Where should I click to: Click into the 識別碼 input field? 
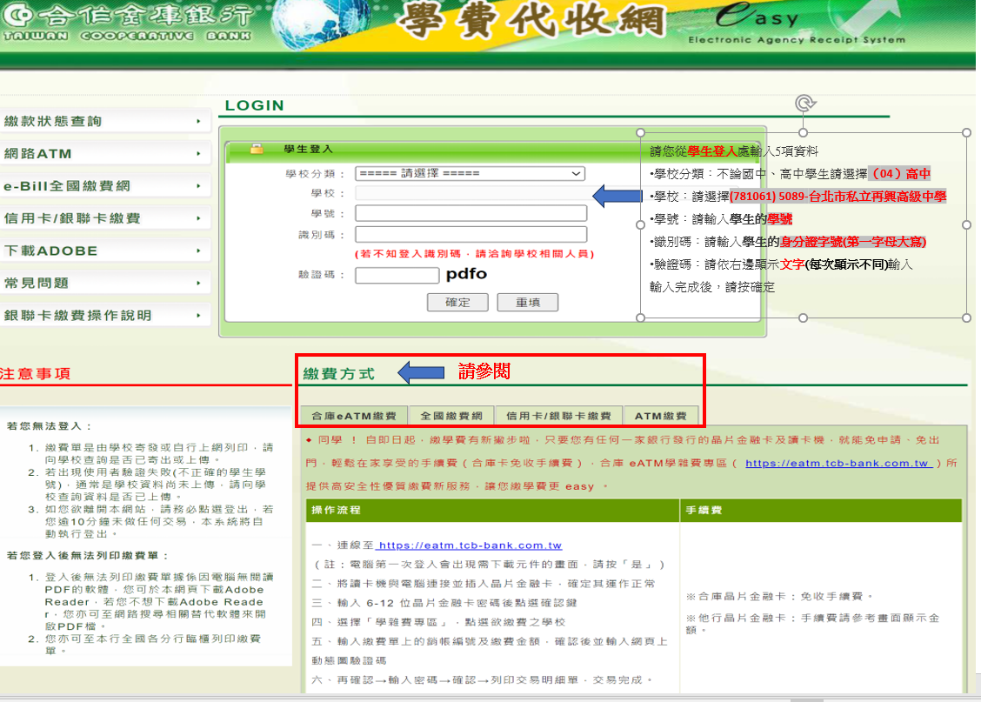click(x=471, y=235)
